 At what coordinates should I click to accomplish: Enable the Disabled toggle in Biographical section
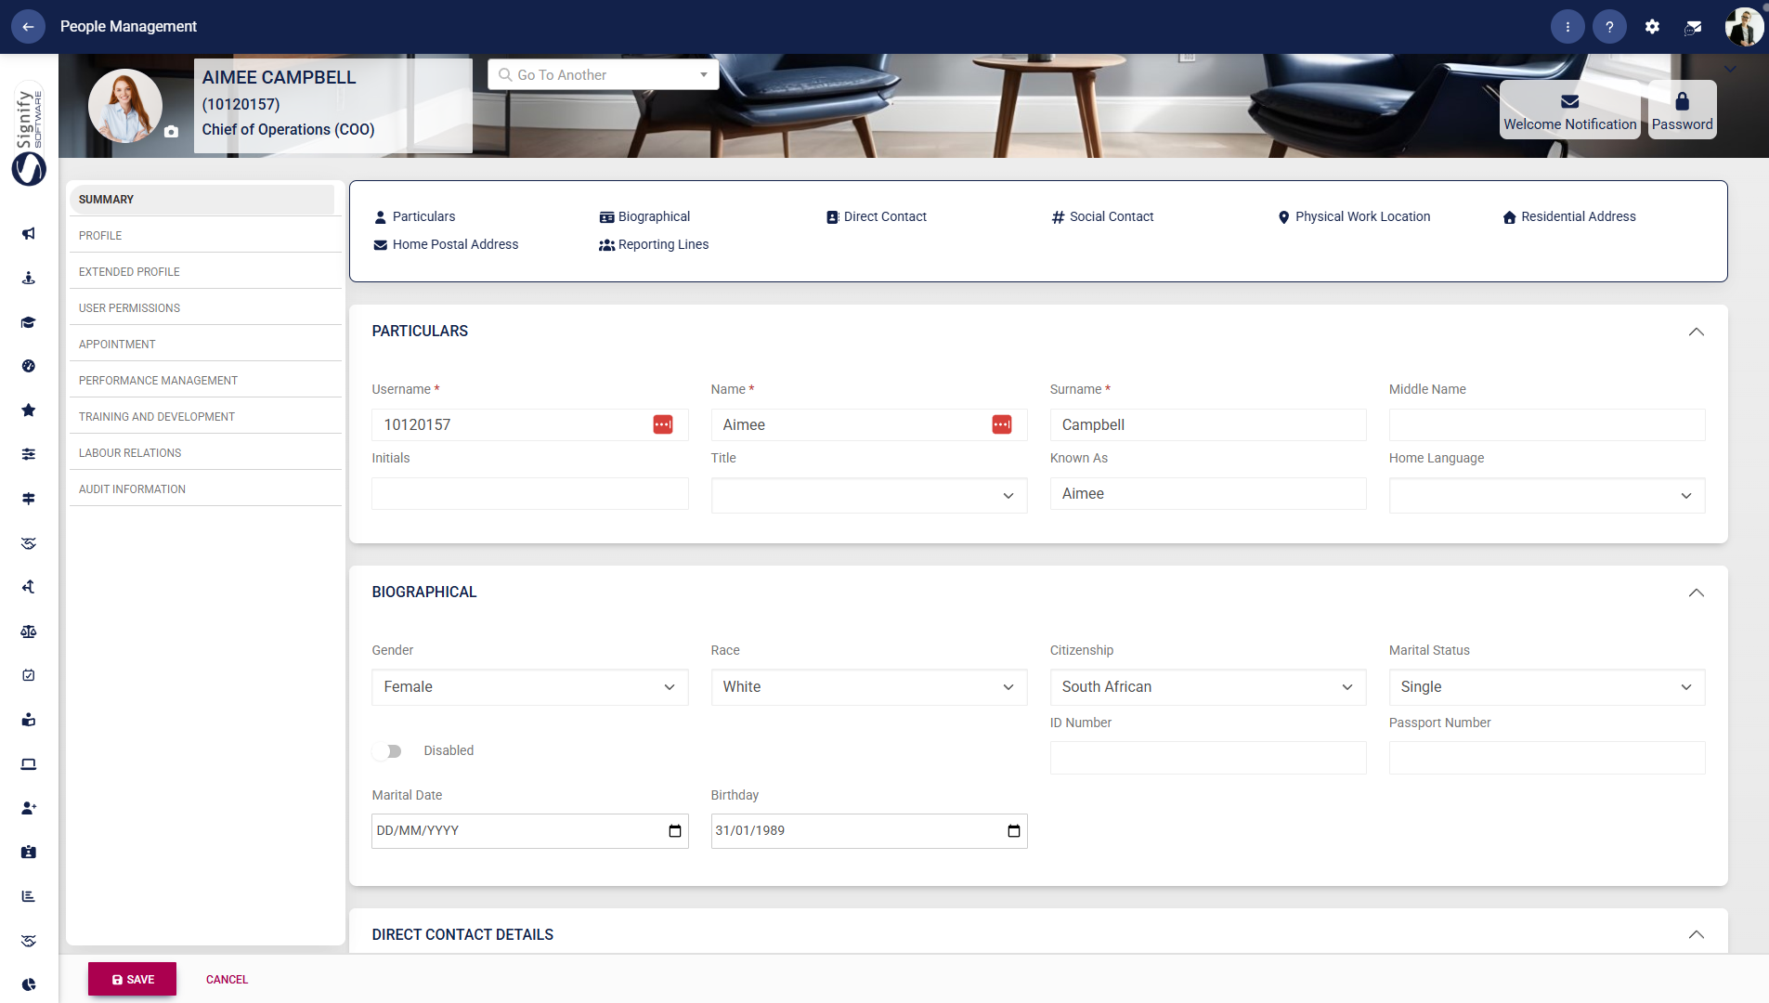pyautogui.click(x=389, y=750)
